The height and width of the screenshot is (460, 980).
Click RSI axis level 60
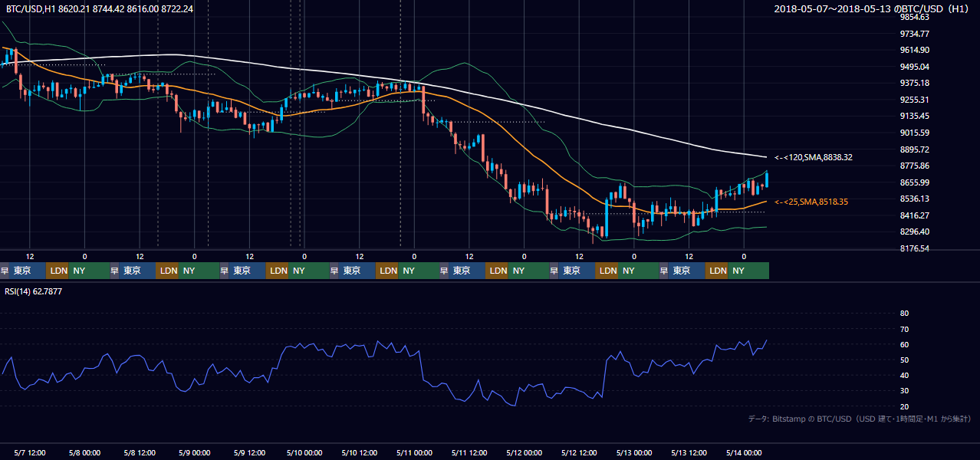904,344
